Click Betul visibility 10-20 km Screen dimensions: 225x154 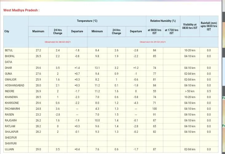[190, 50]
